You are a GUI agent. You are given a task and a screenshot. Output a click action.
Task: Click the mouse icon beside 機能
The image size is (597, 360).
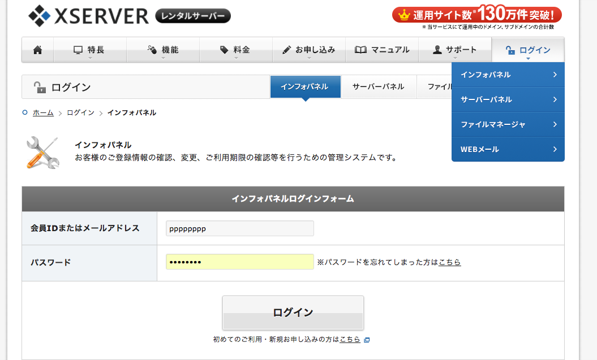(152, 50)
